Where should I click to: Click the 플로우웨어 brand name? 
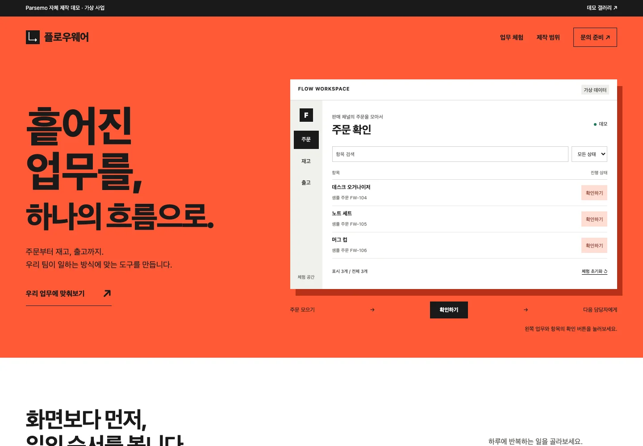point(67,37)
